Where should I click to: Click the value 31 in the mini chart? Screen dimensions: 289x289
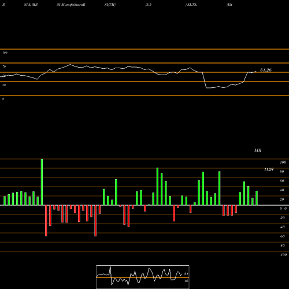coord(186,274)
